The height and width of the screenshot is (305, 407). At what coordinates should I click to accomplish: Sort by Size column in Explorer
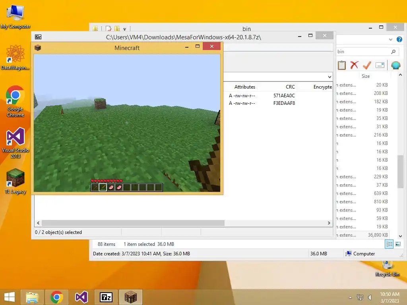pos(366,76)
